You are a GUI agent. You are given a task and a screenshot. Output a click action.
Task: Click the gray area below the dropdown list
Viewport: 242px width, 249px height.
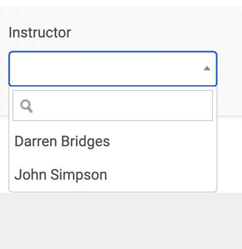pos(121,221)
